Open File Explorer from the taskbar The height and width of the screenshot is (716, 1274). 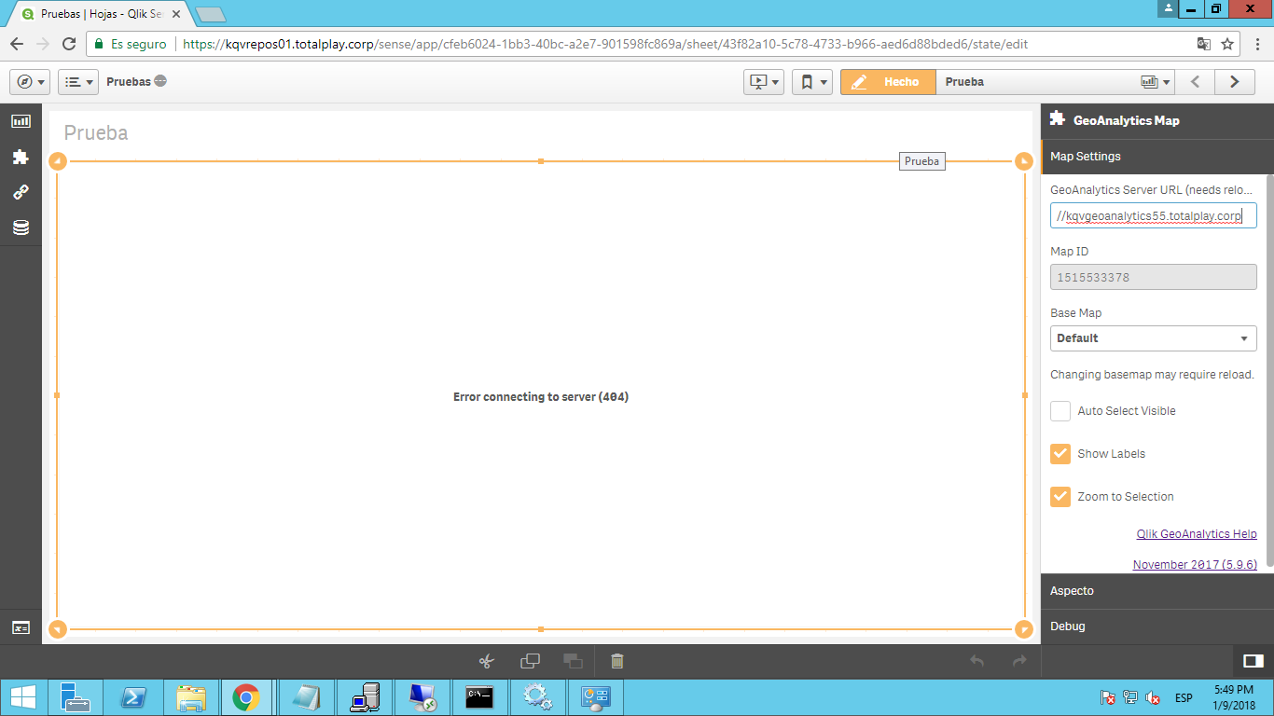191,697
